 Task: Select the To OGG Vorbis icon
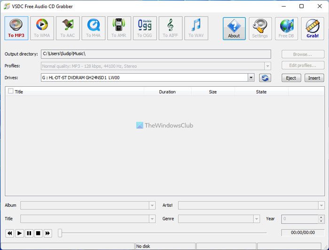click(145, 28)
